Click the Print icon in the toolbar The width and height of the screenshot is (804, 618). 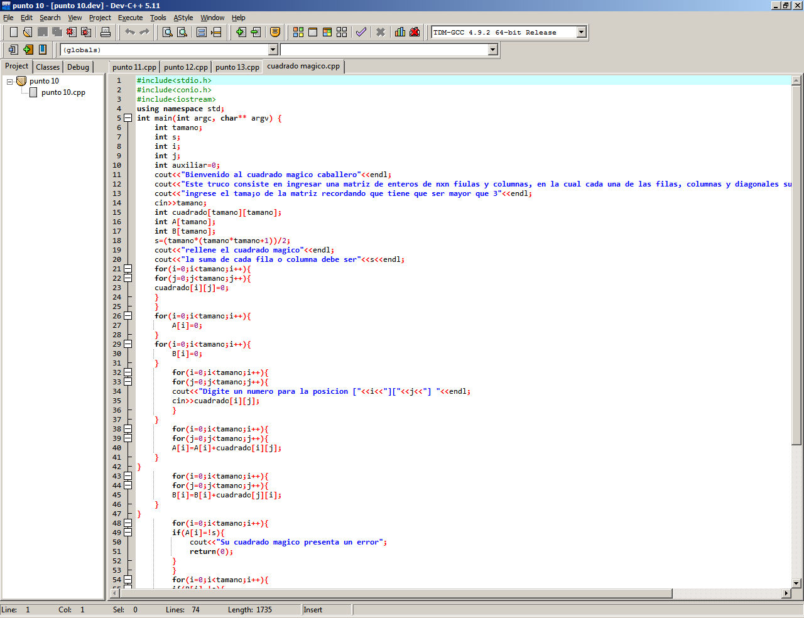pyautogui.click(x=106, y=32)
